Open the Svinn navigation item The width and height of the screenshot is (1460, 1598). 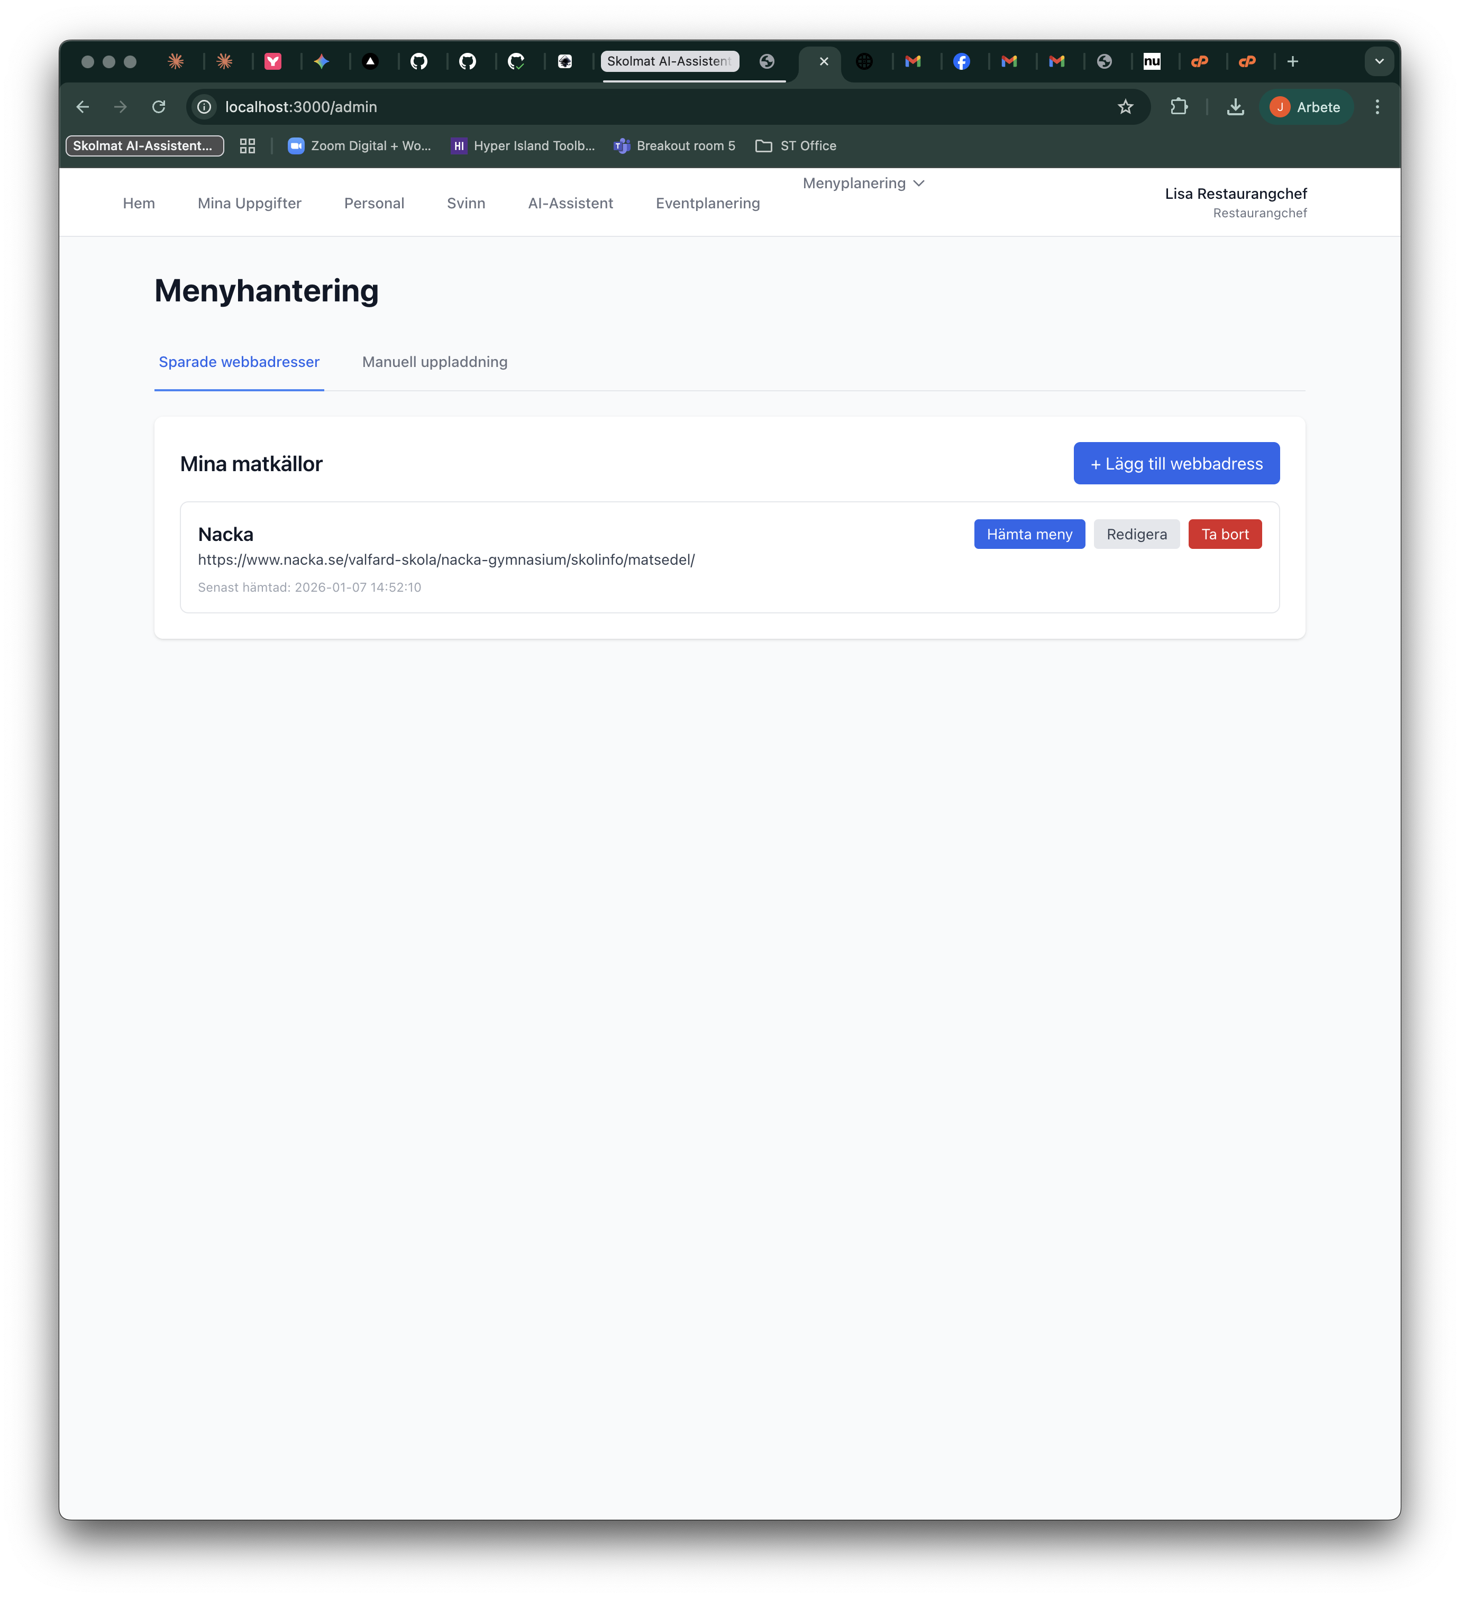coord(466,204)
